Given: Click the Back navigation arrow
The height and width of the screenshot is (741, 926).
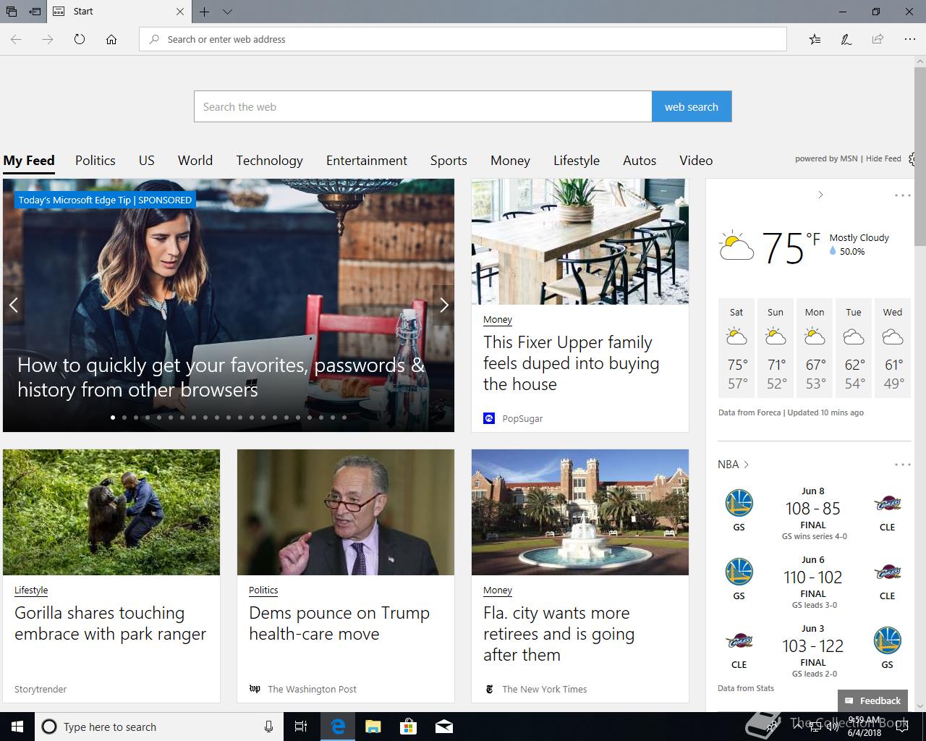Looking at the screenshot, I should [x=16, y=39].
